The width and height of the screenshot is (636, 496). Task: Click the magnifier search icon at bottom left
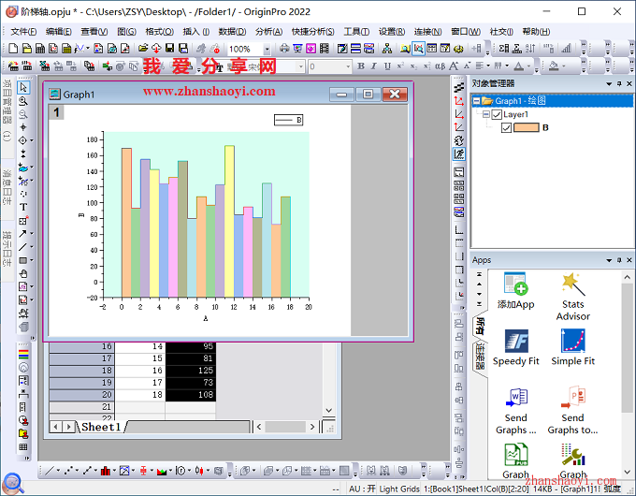coord(12,483)
